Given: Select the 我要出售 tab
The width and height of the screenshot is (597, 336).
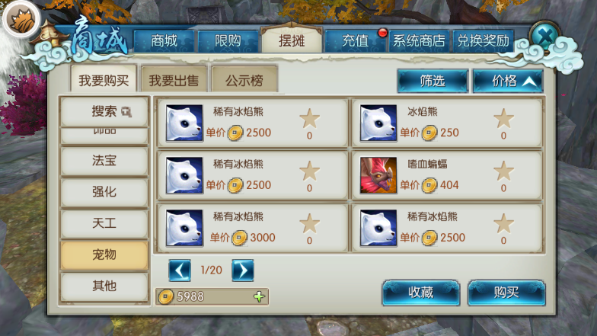Looking at the screenshot, I should (x=174, y=79).
